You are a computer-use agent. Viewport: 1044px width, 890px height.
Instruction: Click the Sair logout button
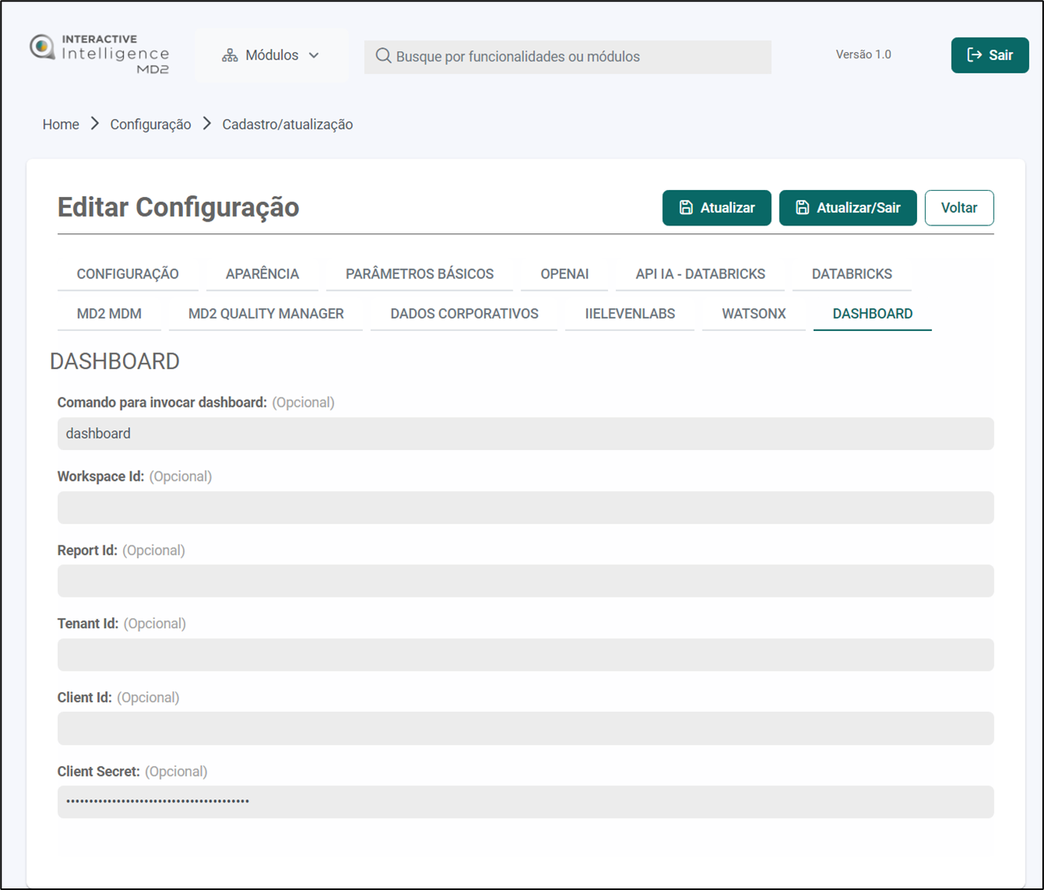click(x=989, y=55)
